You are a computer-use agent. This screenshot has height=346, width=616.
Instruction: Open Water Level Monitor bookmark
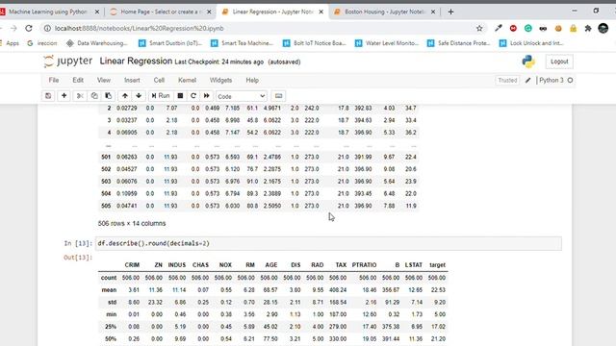click(387, 43)
